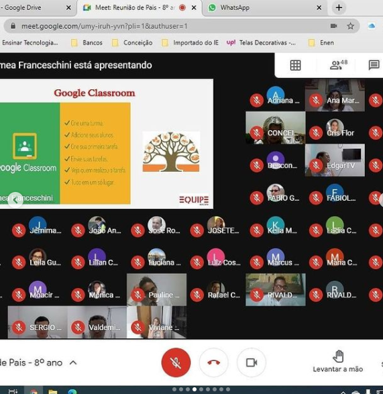Select SERGIO's video tile
Image resolution: width=383 pixels, height=394 pixels.
tap(38, 322)
